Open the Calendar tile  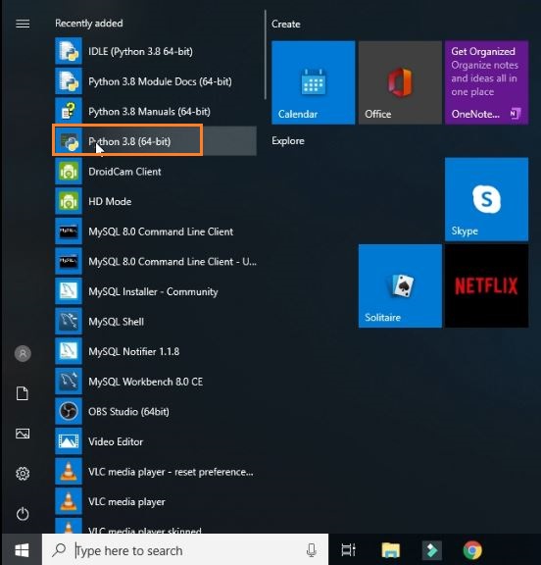pyautogui.click(x=314, y=82)
